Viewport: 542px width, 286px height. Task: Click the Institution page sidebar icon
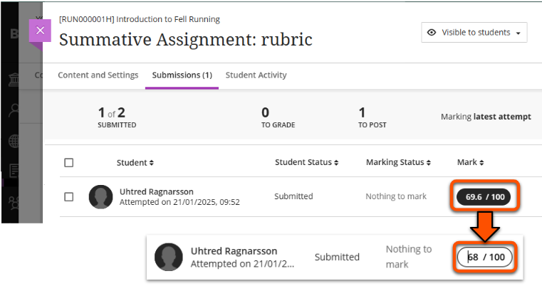tap(14, 79)
